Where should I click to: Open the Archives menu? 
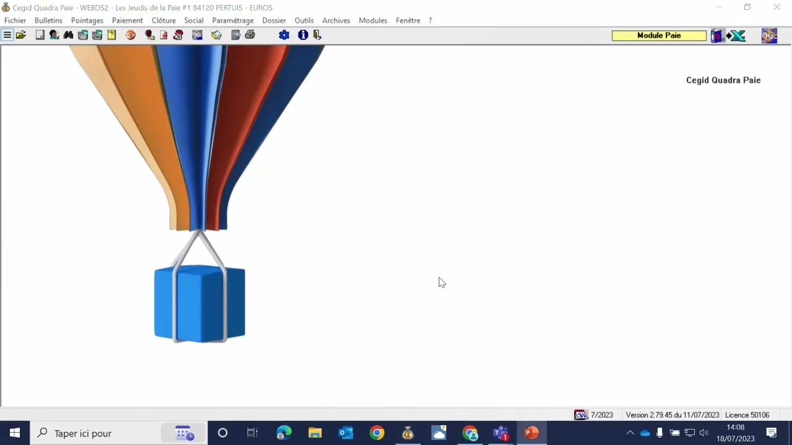[336, 20]
